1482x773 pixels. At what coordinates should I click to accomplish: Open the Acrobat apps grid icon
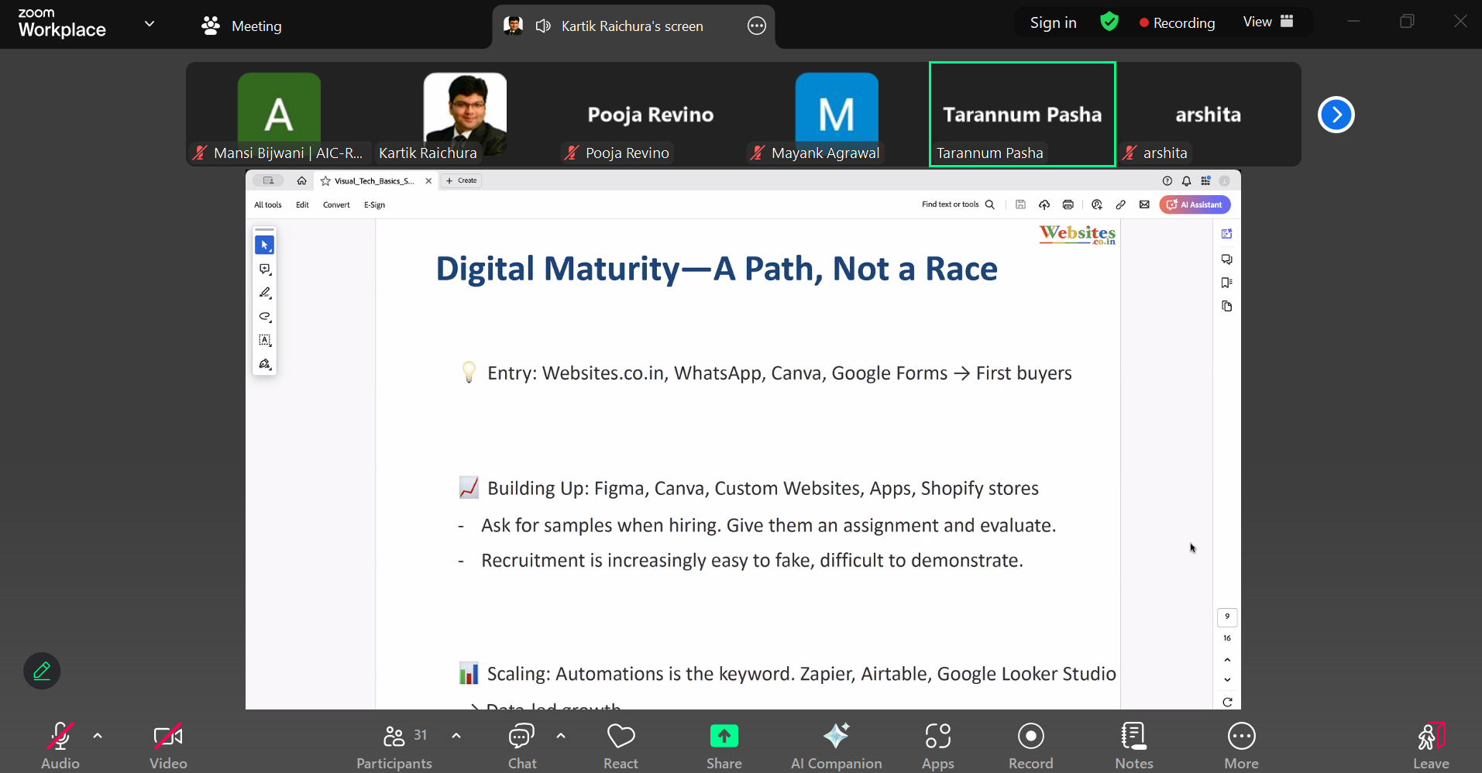[x=1205, y=180]
